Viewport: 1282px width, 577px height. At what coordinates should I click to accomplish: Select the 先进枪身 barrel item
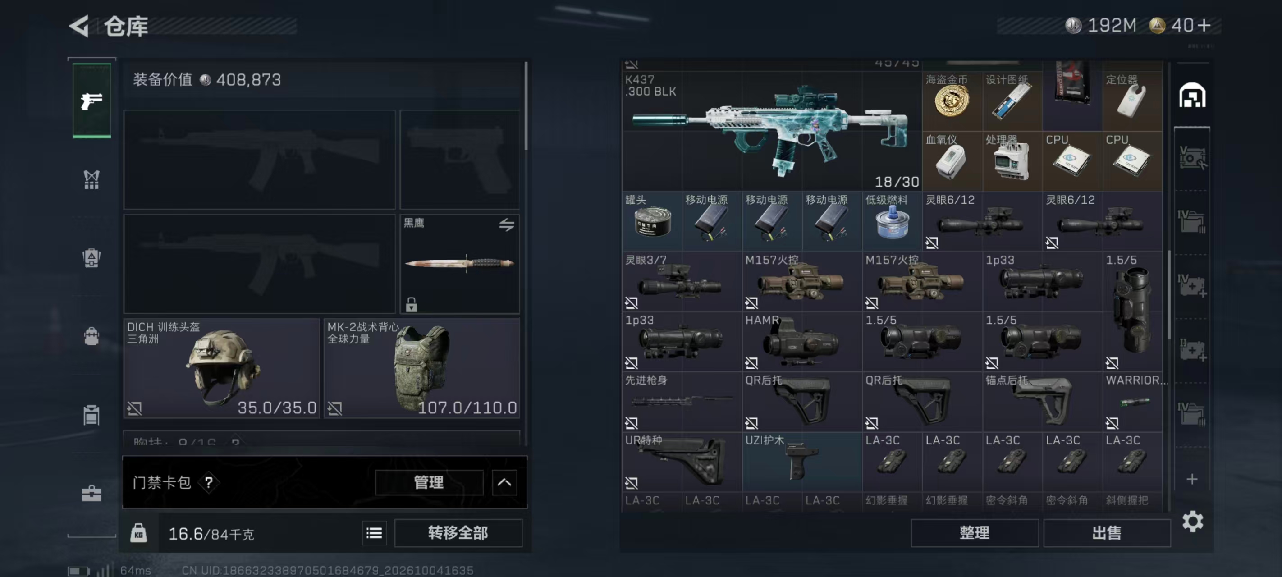pos(682,401)
